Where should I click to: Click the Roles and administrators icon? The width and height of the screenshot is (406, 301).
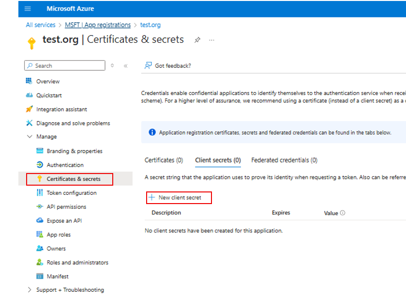40,262
